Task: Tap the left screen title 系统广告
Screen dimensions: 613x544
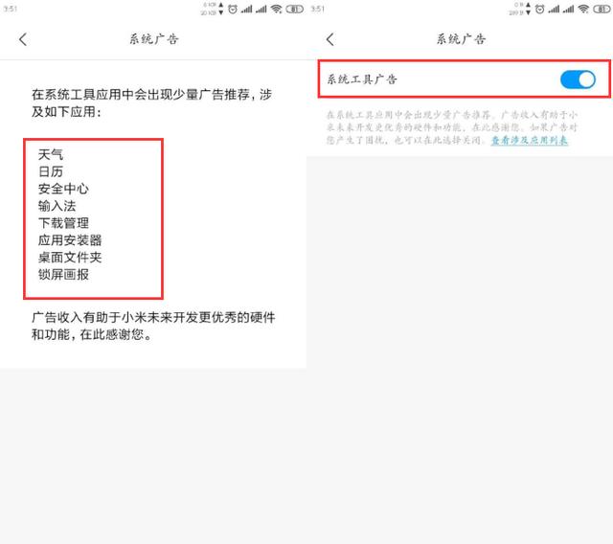Action: pos(154,39)
